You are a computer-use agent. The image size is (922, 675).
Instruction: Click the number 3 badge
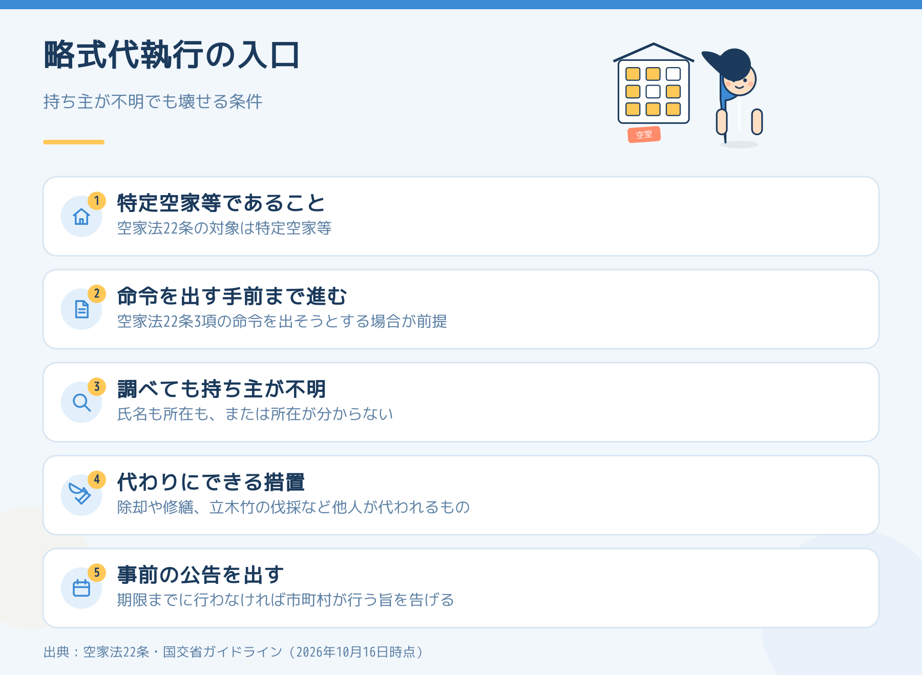tap(97, 387)
